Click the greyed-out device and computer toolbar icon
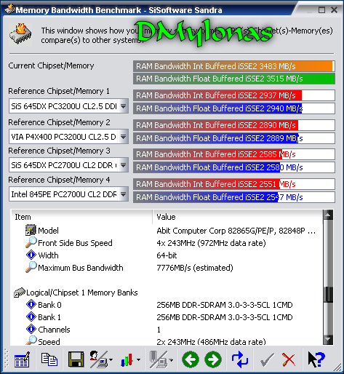Image resolution: width=344 pixels, height=374 pixels. pyautogui.click(x=158, y=359)
